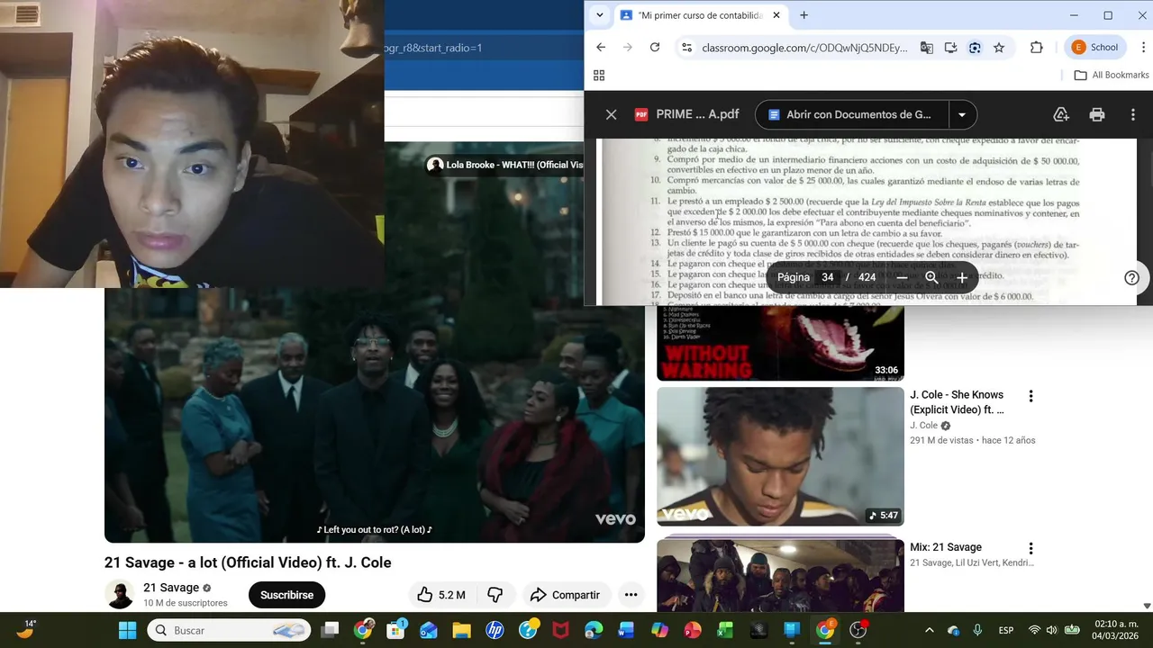Click Abrir con Documentos de Google

coord(851,114)
